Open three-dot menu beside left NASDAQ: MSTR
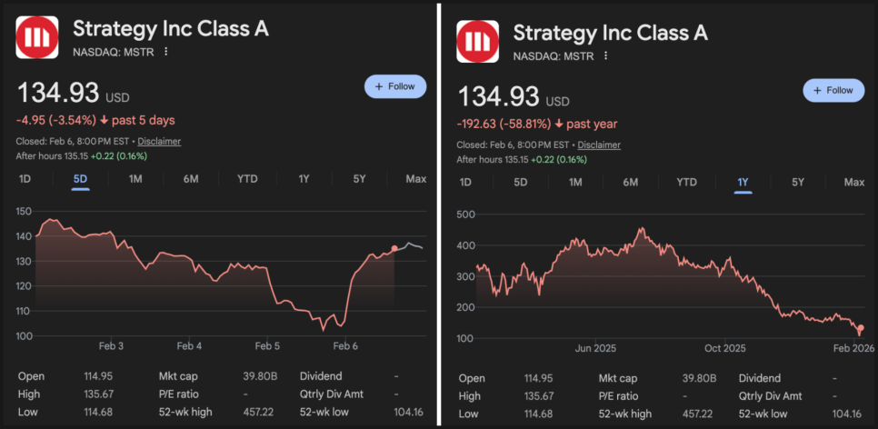The image size is (878, 429). (165, 52)
